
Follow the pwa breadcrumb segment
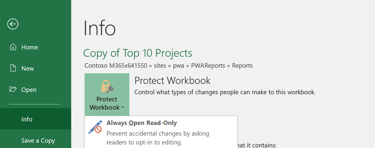[x=179, y=66]
